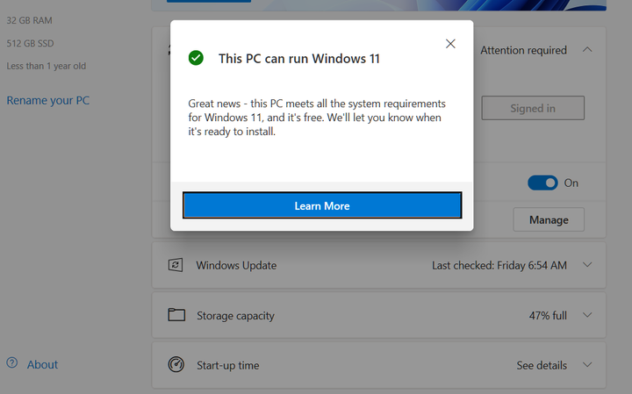Image resolution: width=632 pixels, height=394 pixels.
Task: Click the Manage button
Action: click(549, 219)
